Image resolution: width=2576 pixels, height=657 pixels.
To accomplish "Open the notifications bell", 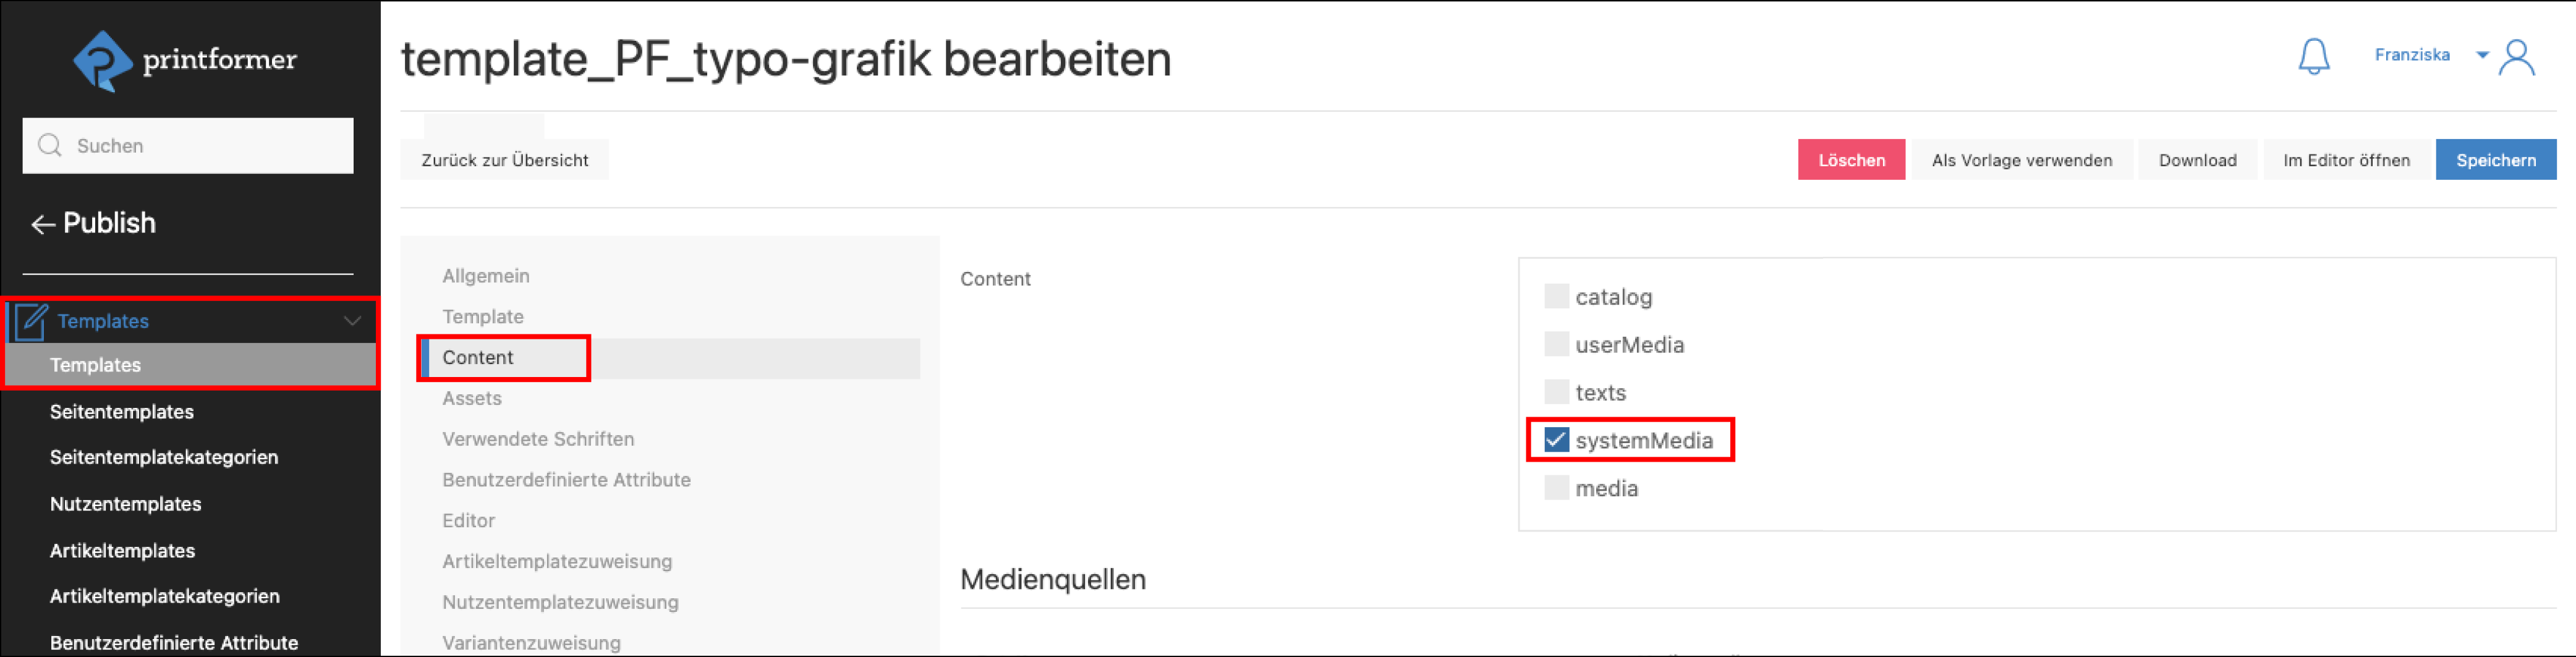I will 2313,57.
